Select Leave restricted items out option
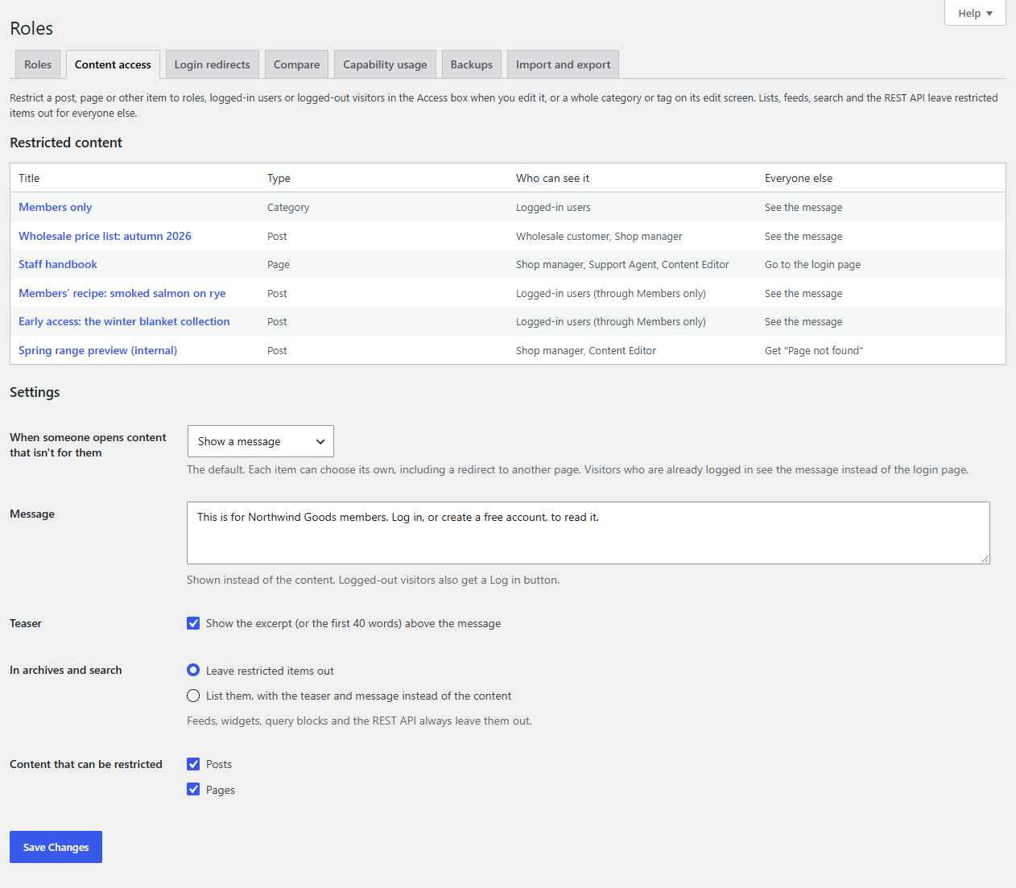The image size is (1016, 888). 193,670
